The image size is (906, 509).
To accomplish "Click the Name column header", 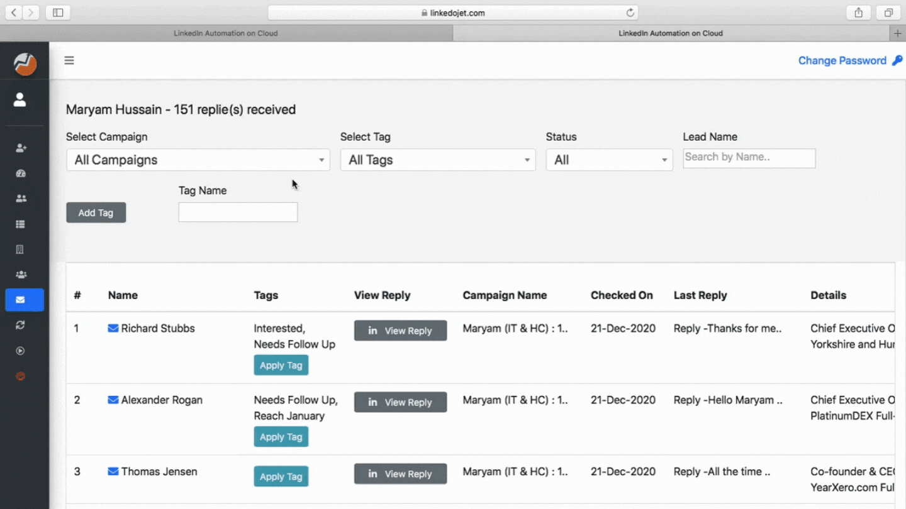I will (x=123, y=295).
